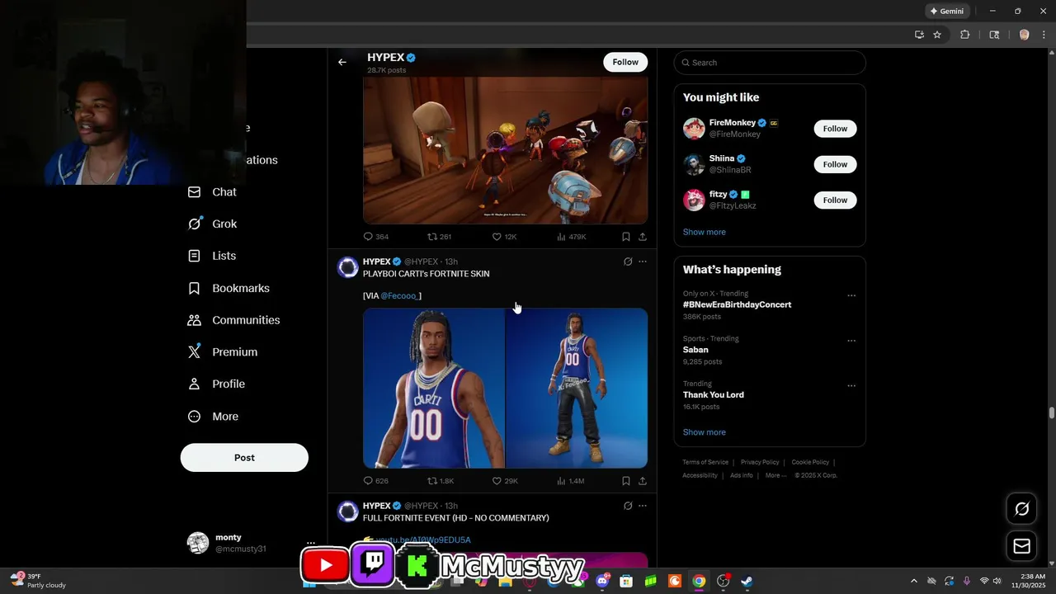Screen dimensions: 1056x594
Task: Open the floating messages envelope button
Action: click(1021, 546)
